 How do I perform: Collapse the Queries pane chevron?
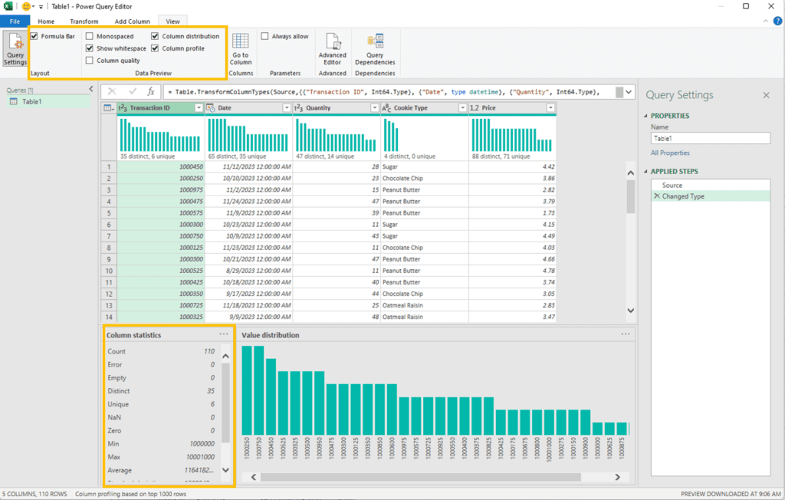91,90
